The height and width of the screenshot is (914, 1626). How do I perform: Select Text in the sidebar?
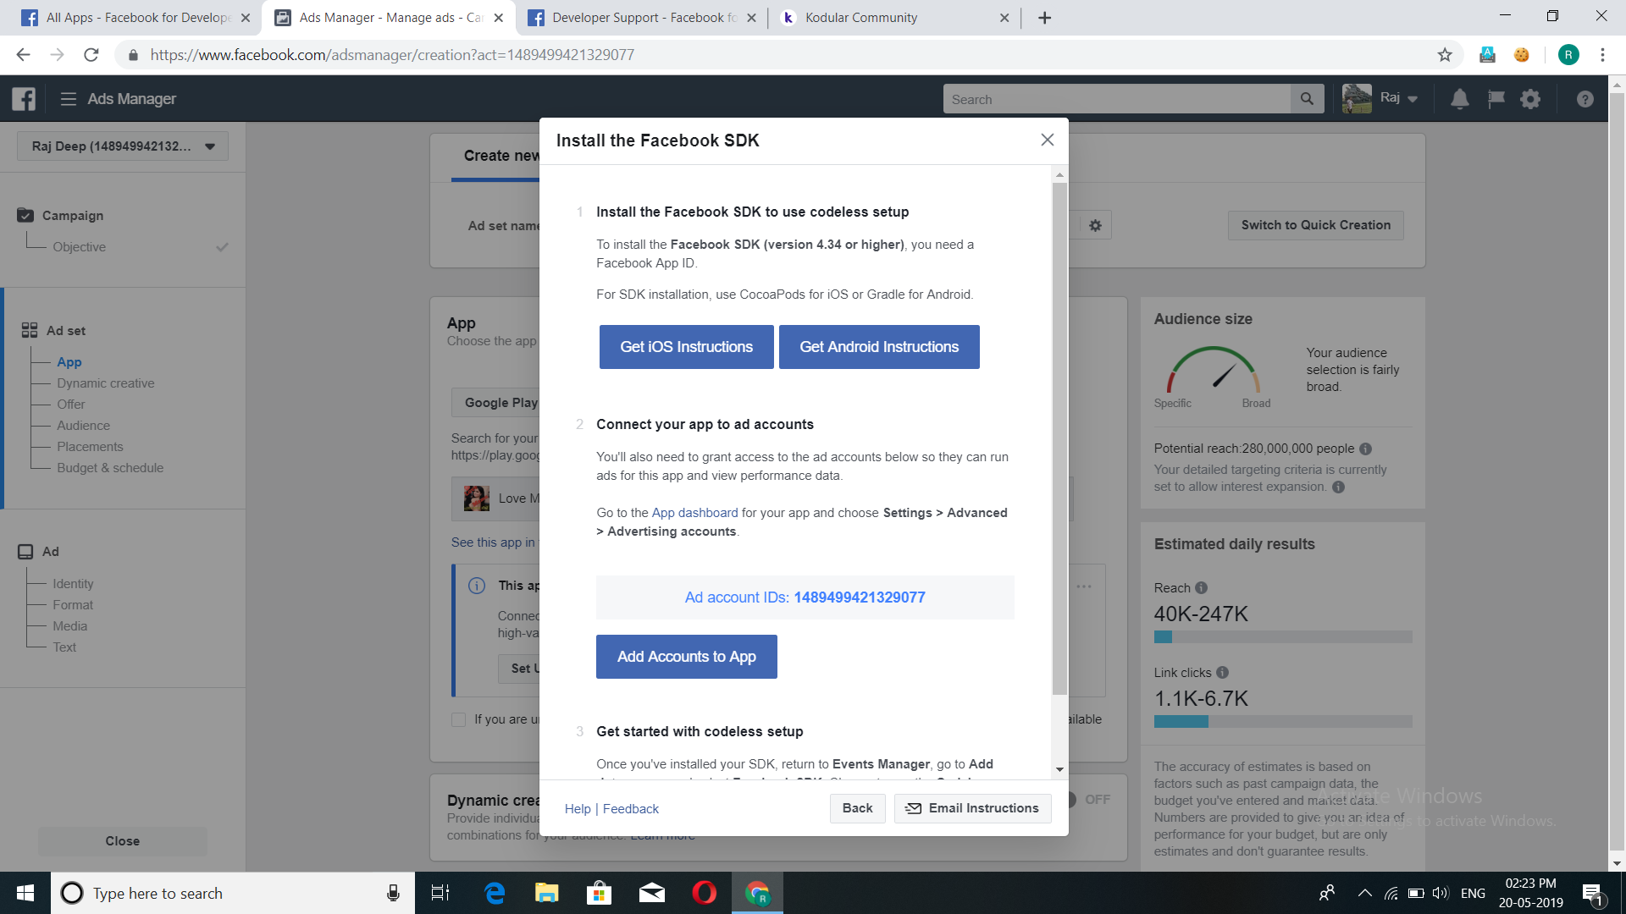64,647
